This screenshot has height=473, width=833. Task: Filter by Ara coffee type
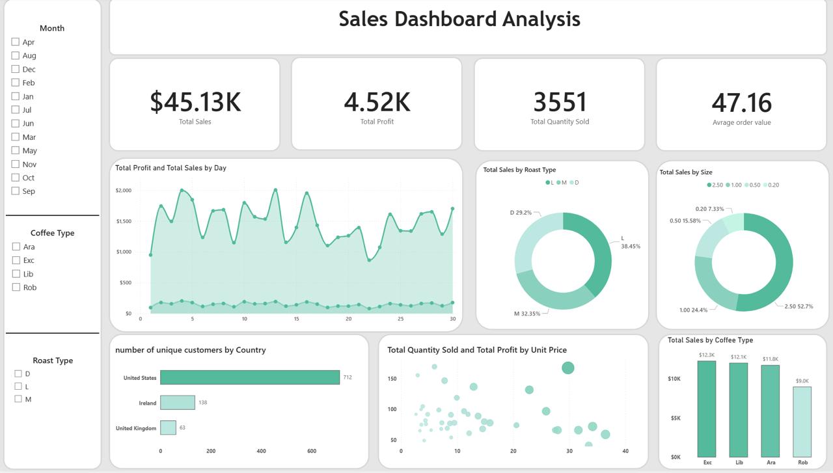tap(16, 247)
